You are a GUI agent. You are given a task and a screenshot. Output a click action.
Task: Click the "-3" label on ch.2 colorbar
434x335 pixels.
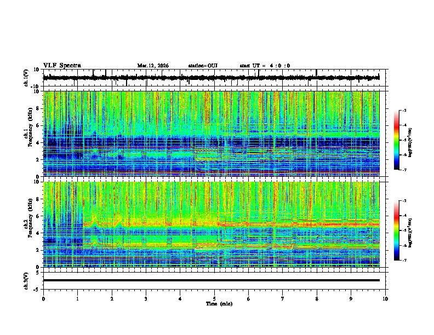[404, 201]
